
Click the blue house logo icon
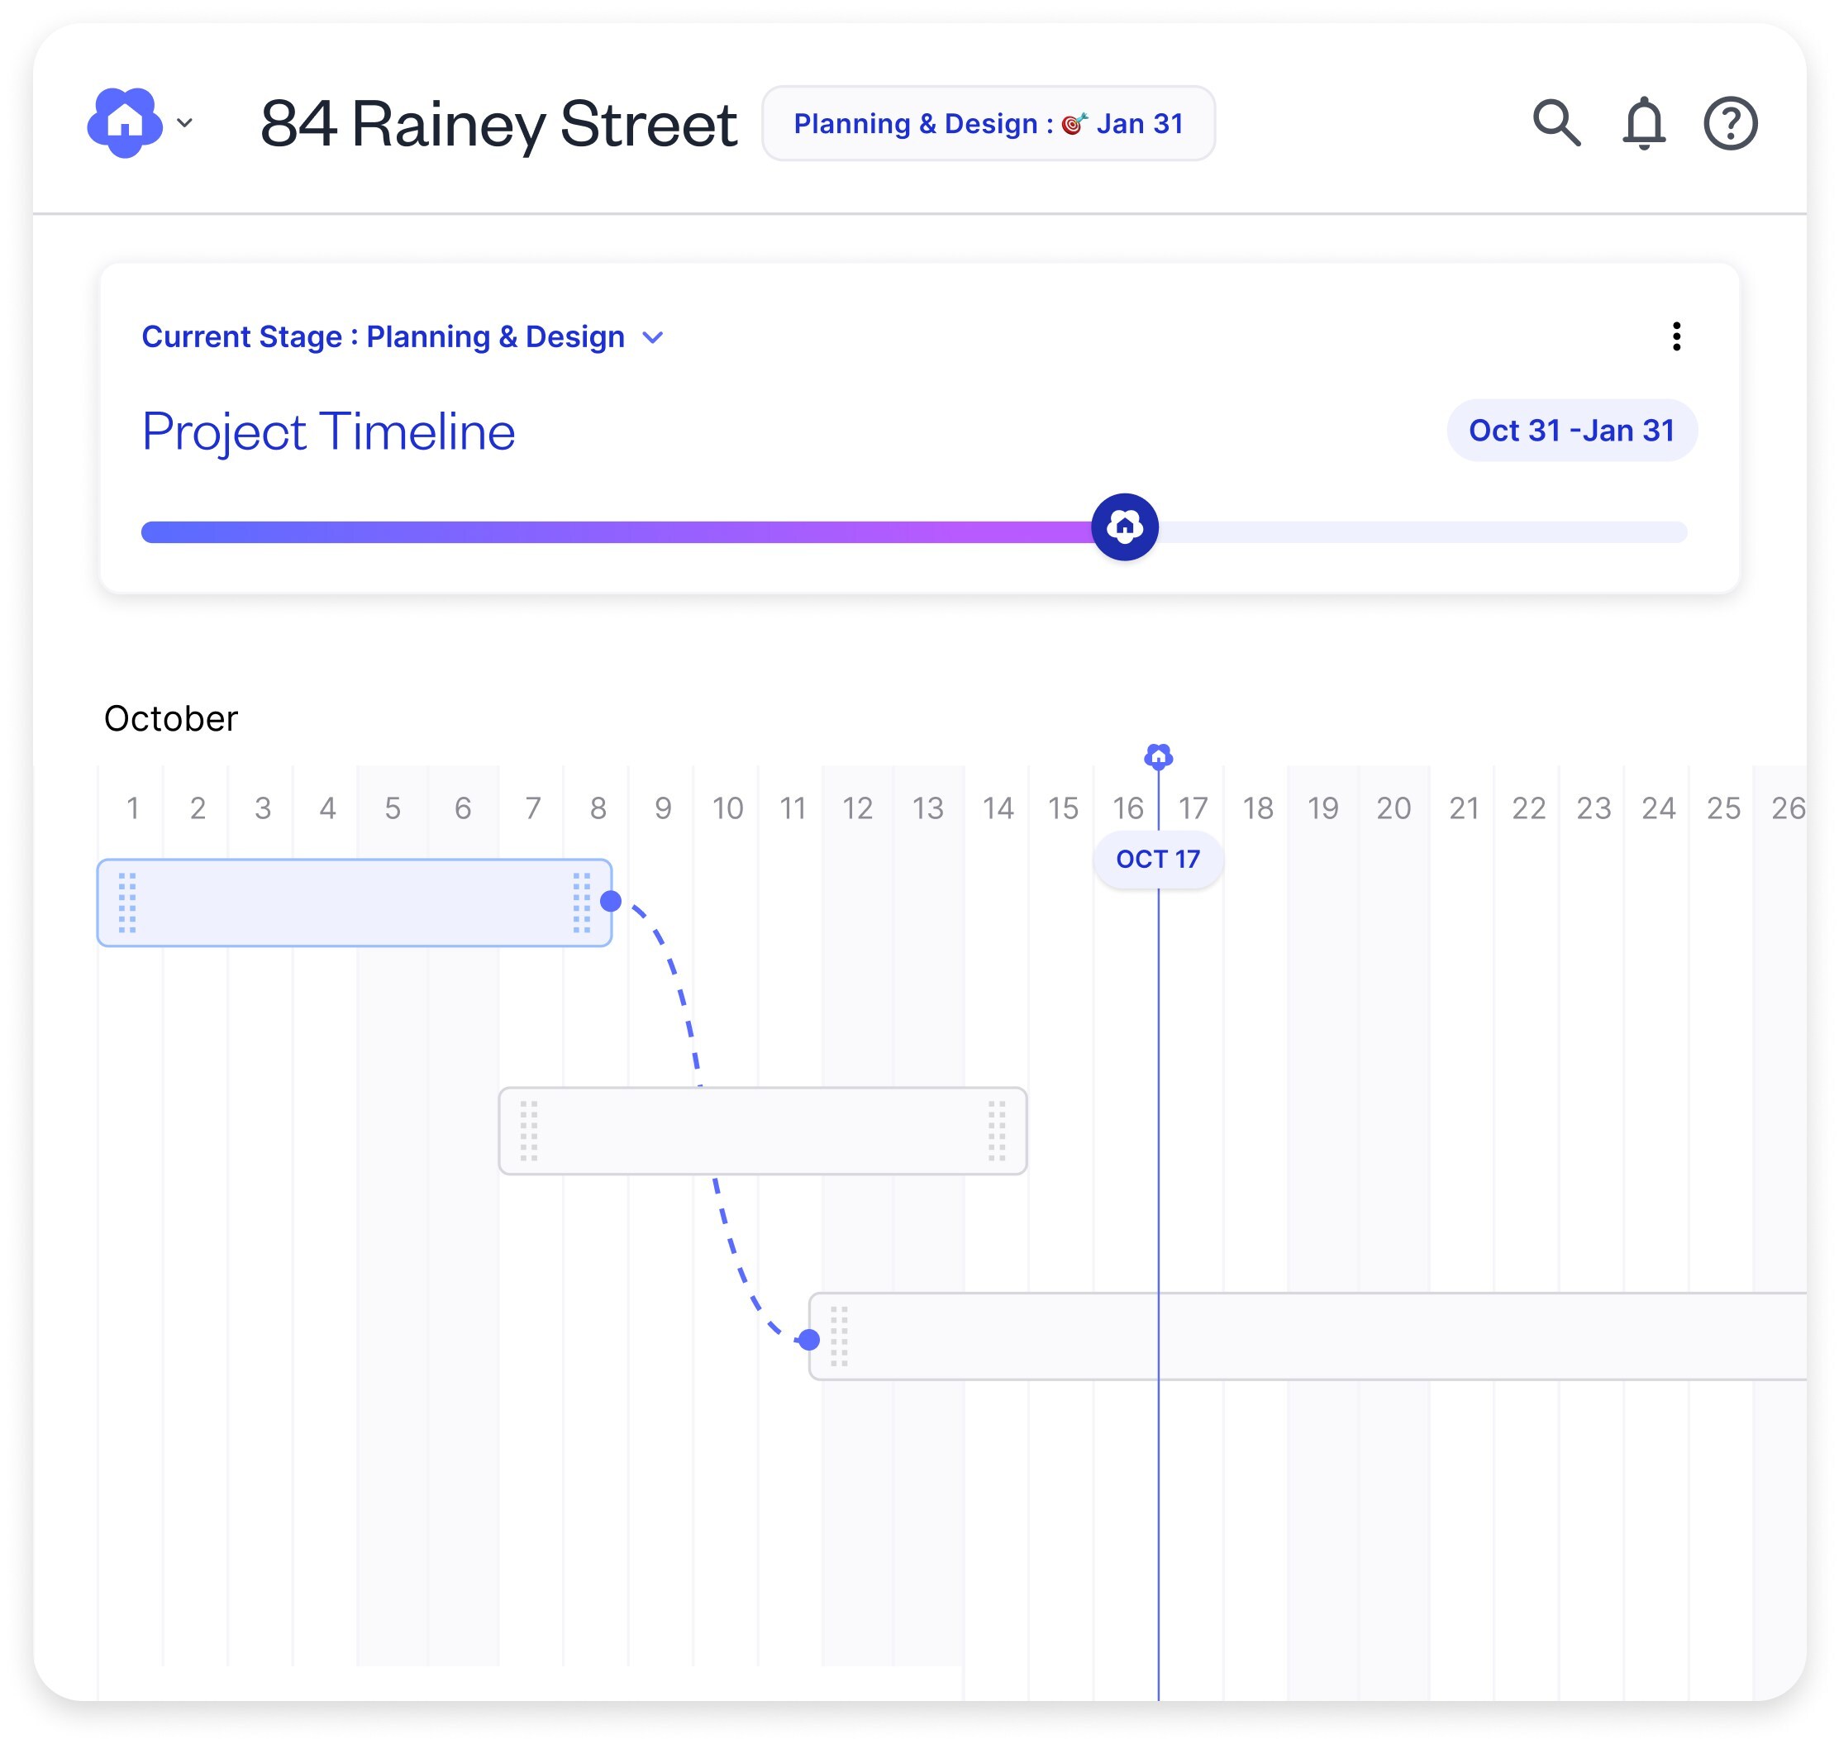(125, 122)
